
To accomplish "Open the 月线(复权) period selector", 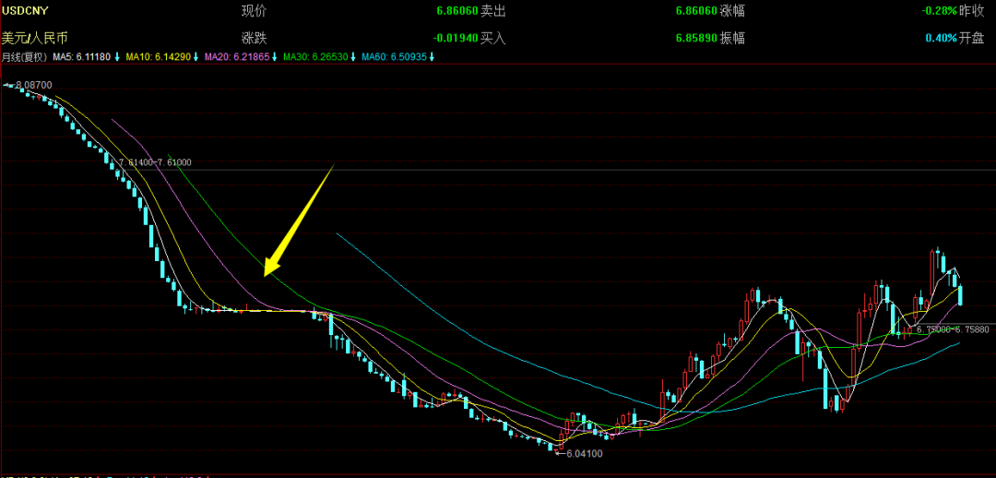I will [x=24, y=57].
